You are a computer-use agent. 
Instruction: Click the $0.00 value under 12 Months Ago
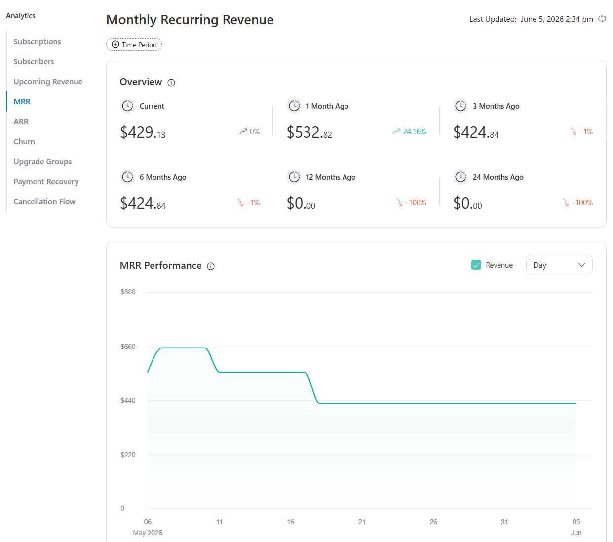click(301, 203)
